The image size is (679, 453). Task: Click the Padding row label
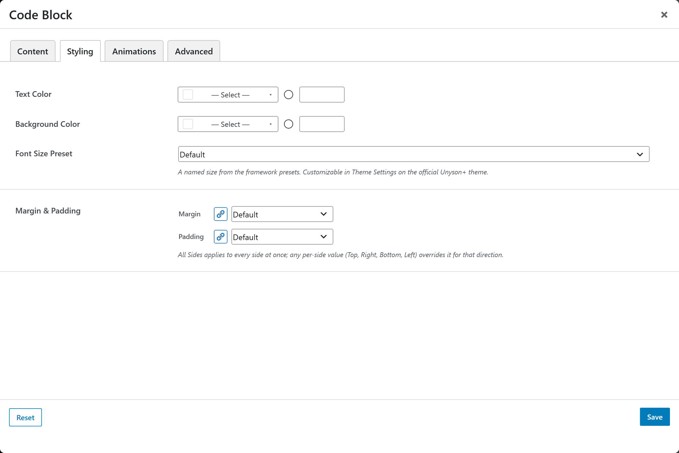tap(191, 236)
